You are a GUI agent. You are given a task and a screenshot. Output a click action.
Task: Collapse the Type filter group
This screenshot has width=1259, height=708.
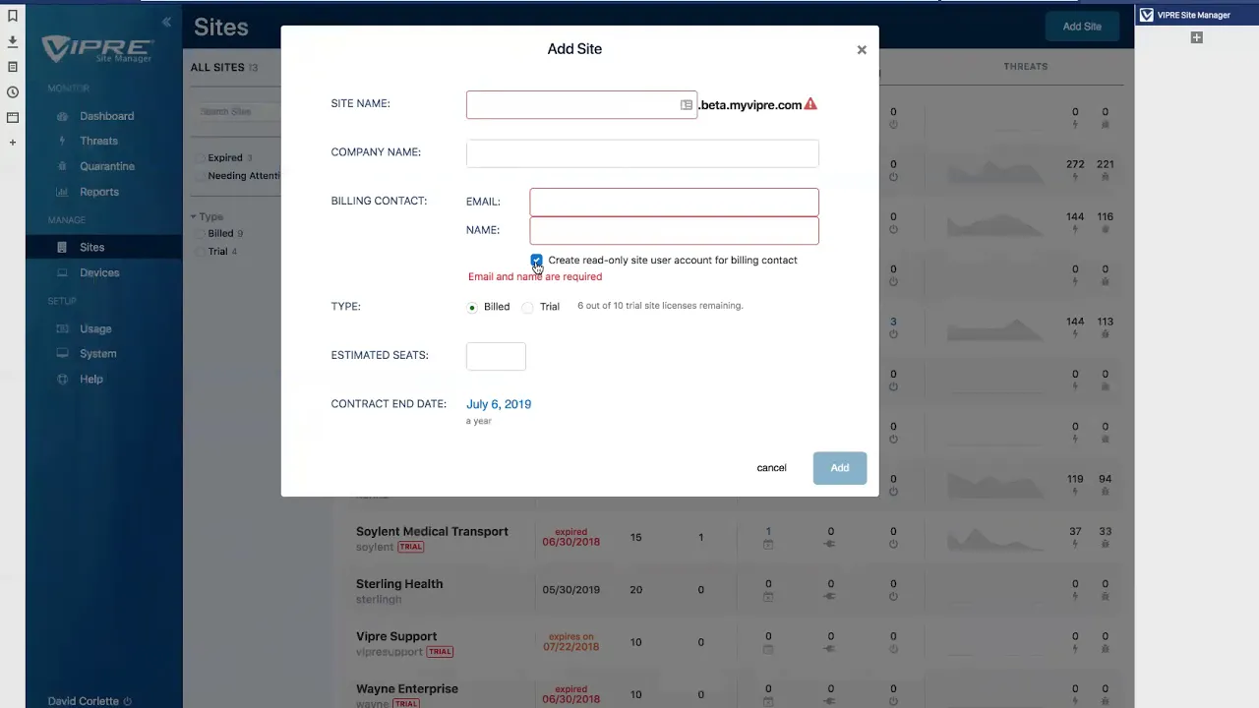[194, 216]
